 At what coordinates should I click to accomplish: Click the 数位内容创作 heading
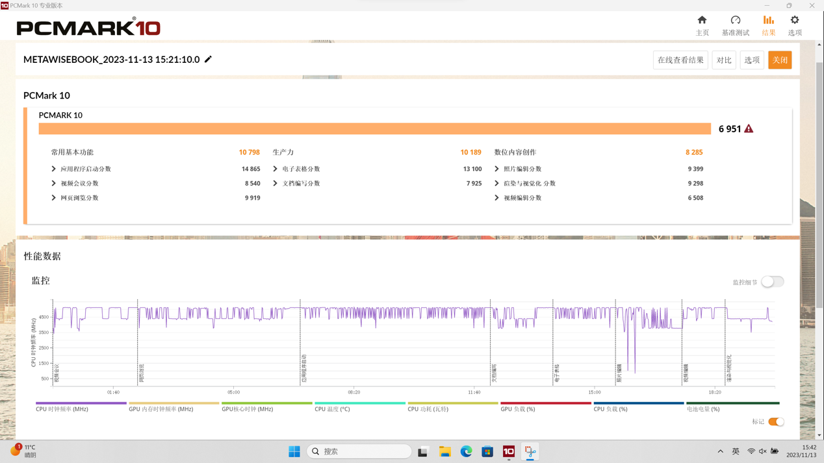tap(515, 152)
